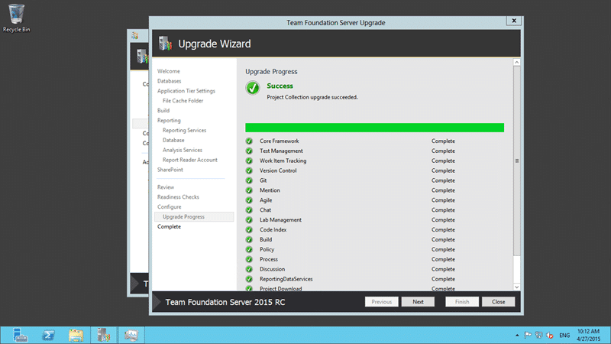611x344 pixels.
Task: Select Databases in the wizard sidebar
Action: (169, 81)
